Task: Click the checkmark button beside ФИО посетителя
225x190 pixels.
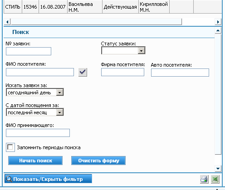Action: click(83, 72)
